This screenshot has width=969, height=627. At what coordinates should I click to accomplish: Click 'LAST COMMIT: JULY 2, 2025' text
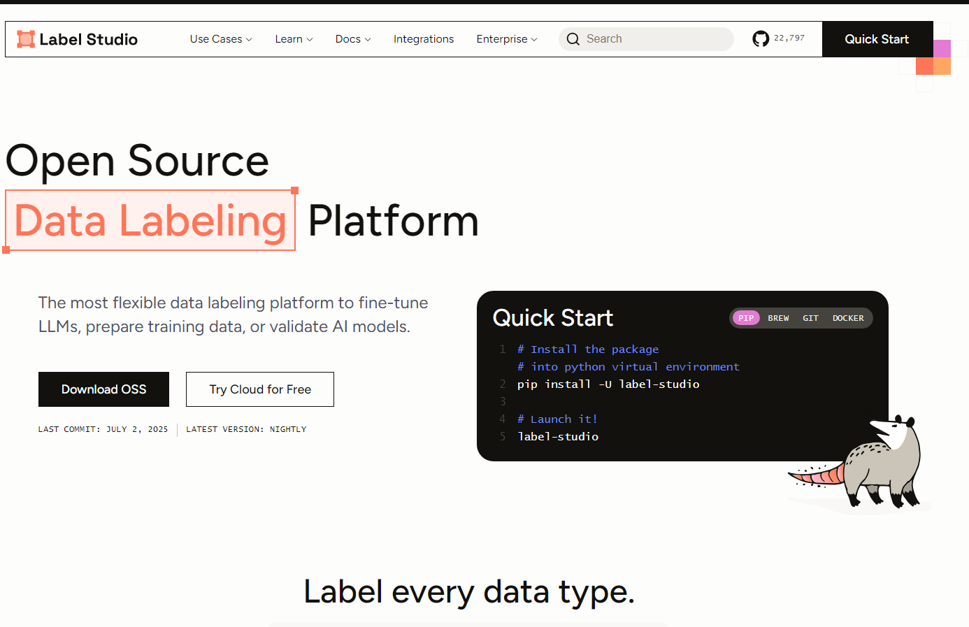tap(103, 429)
